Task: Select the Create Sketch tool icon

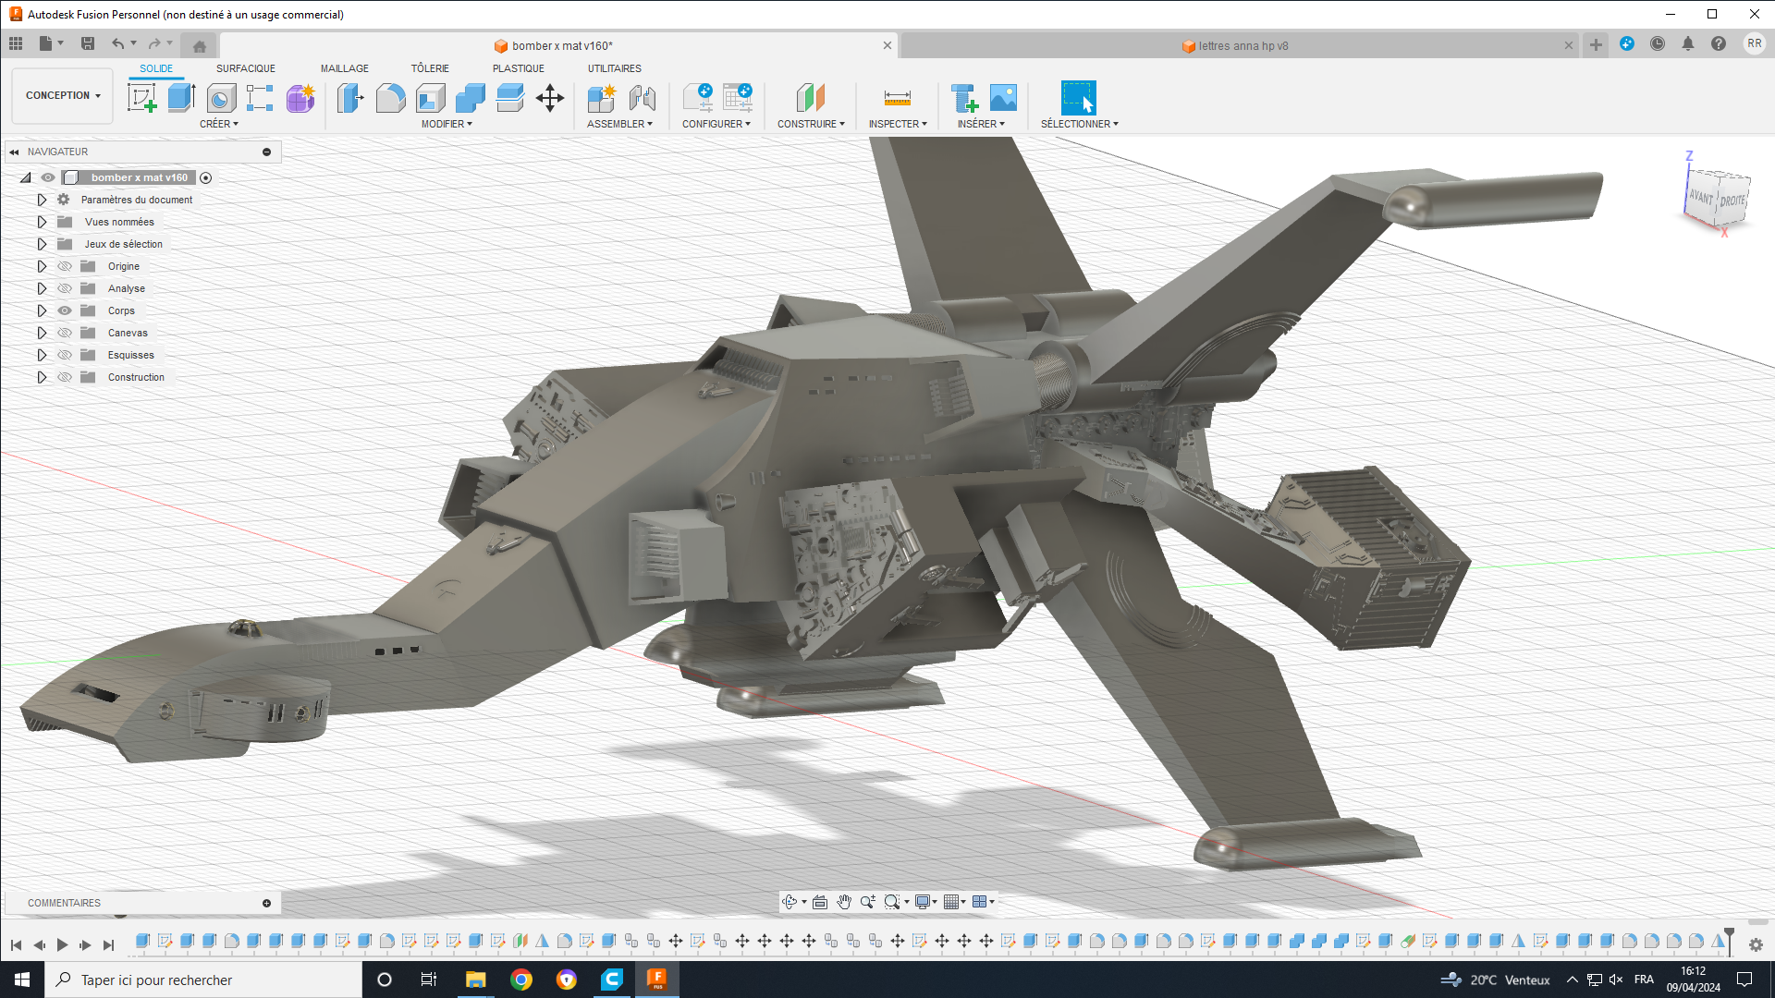Action: coord(141,98)
